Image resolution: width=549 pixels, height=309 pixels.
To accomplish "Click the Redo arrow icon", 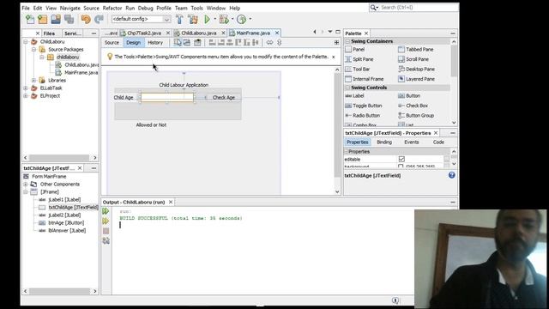I will [100, 19].
